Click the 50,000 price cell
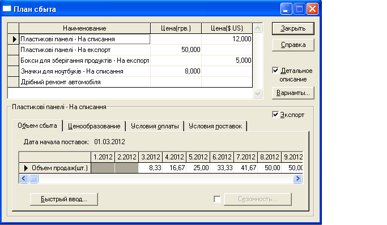Image resolution: width=387 pixels, height=225 pixels. pyautogui.click(x=176, y=50)
